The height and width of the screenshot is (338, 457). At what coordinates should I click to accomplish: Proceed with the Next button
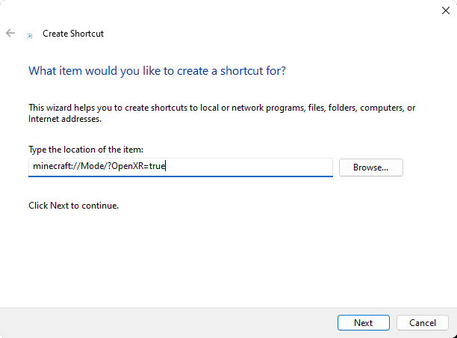364,322
